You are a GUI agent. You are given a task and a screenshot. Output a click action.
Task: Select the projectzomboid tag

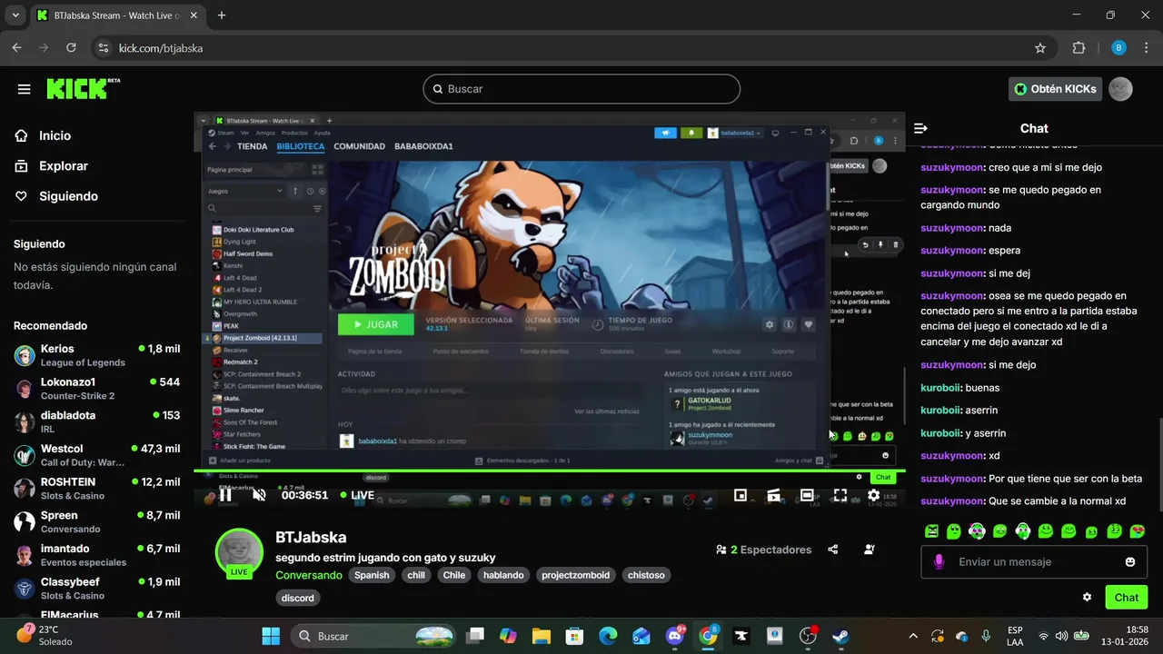[576, 575]
